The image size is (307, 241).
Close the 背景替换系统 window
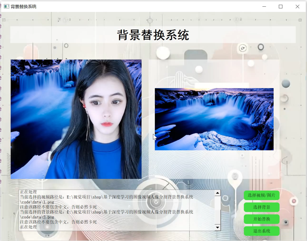(x=297, y=6)
